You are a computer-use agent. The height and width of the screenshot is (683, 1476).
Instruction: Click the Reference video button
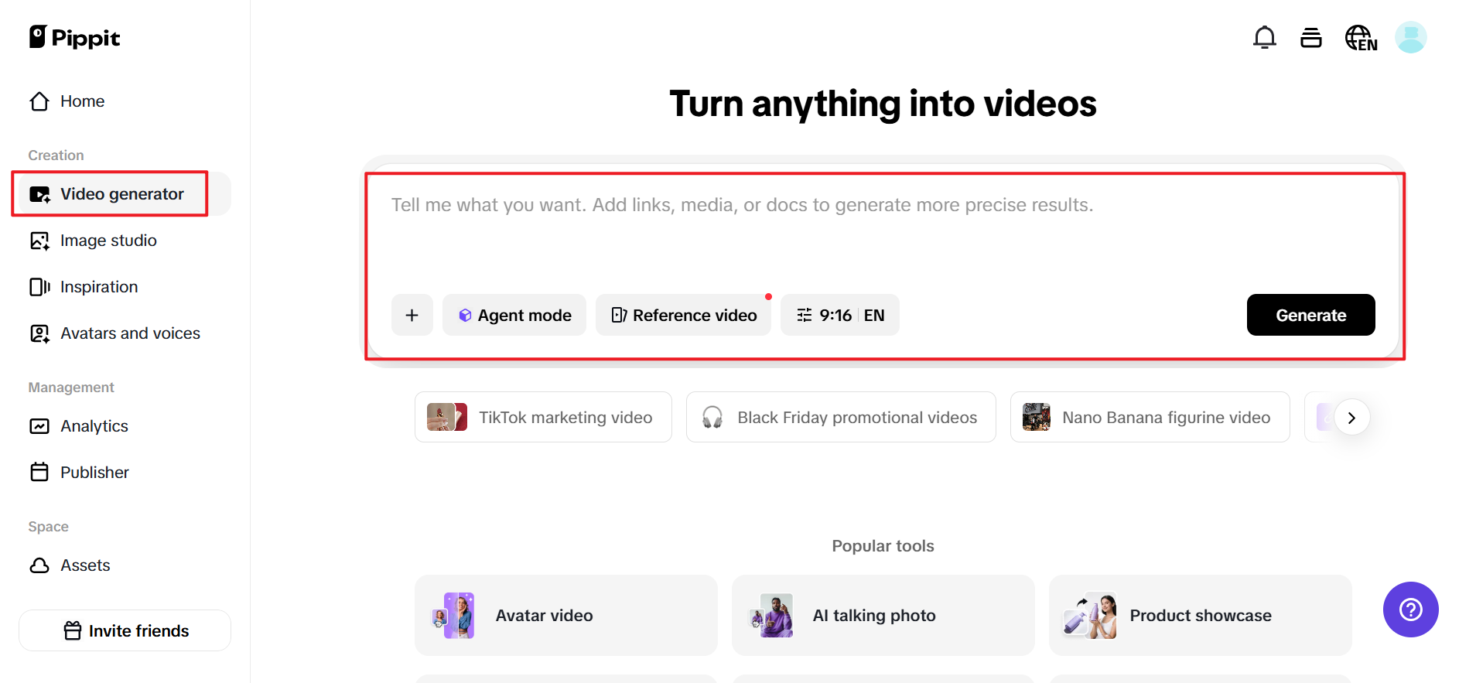(683, 315)
